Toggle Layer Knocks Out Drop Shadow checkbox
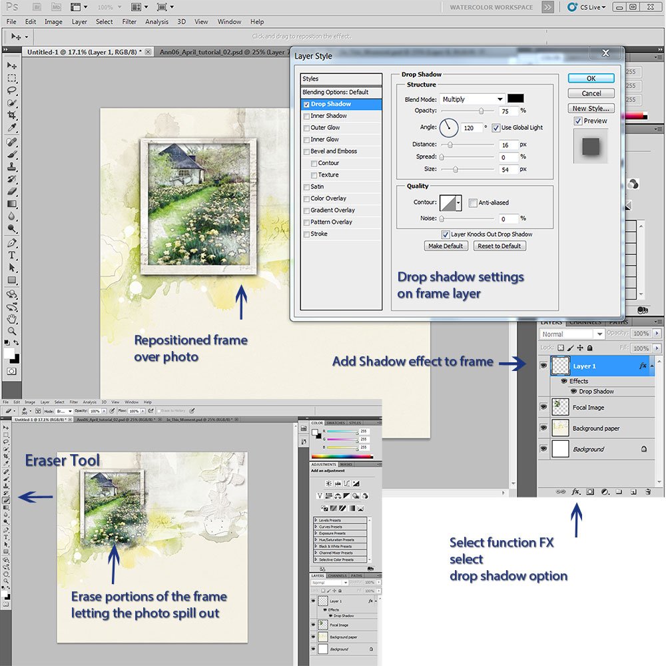Image resolution: width=666 pixels, height=666 pixels. coord(445,234)
